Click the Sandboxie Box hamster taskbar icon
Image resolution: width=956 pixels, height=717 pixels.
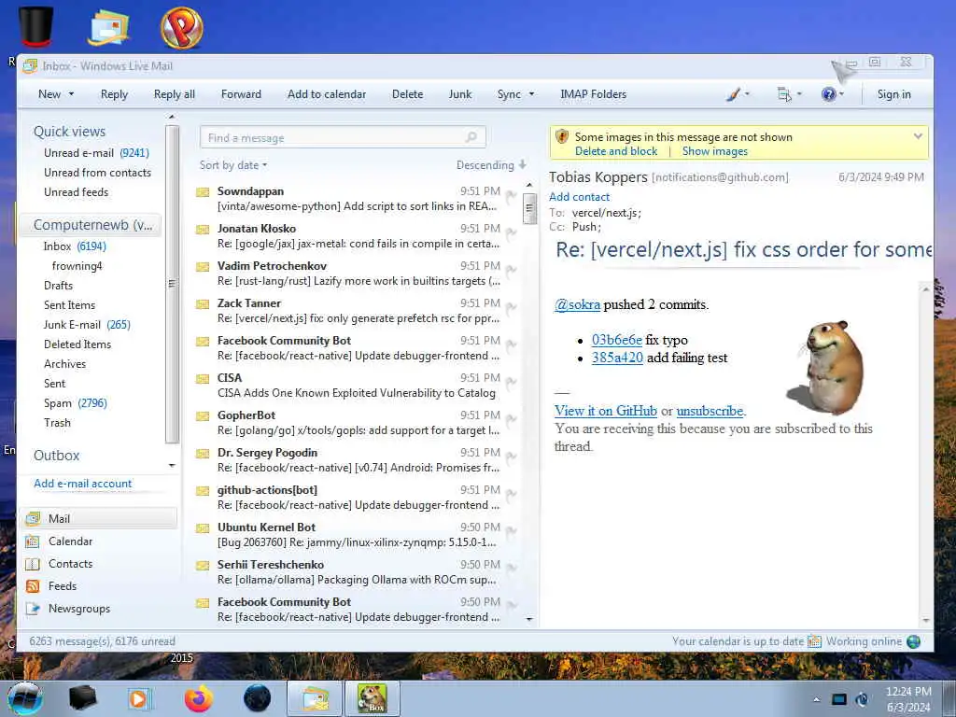pyautogui.click(x=373, y=698)
